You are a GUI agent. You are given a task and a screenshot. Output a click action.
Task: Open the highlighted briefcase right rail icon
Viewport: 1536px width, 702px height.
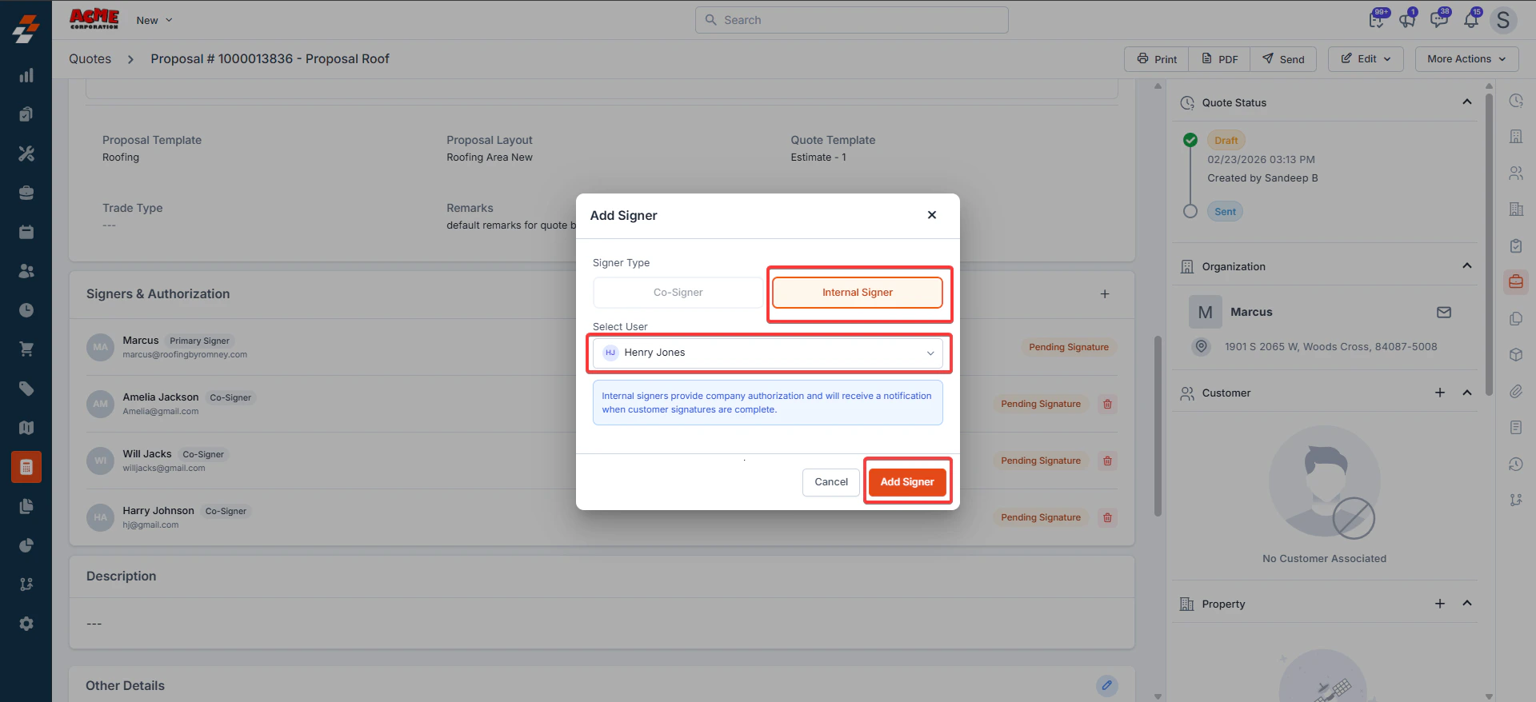[1515, 281]
